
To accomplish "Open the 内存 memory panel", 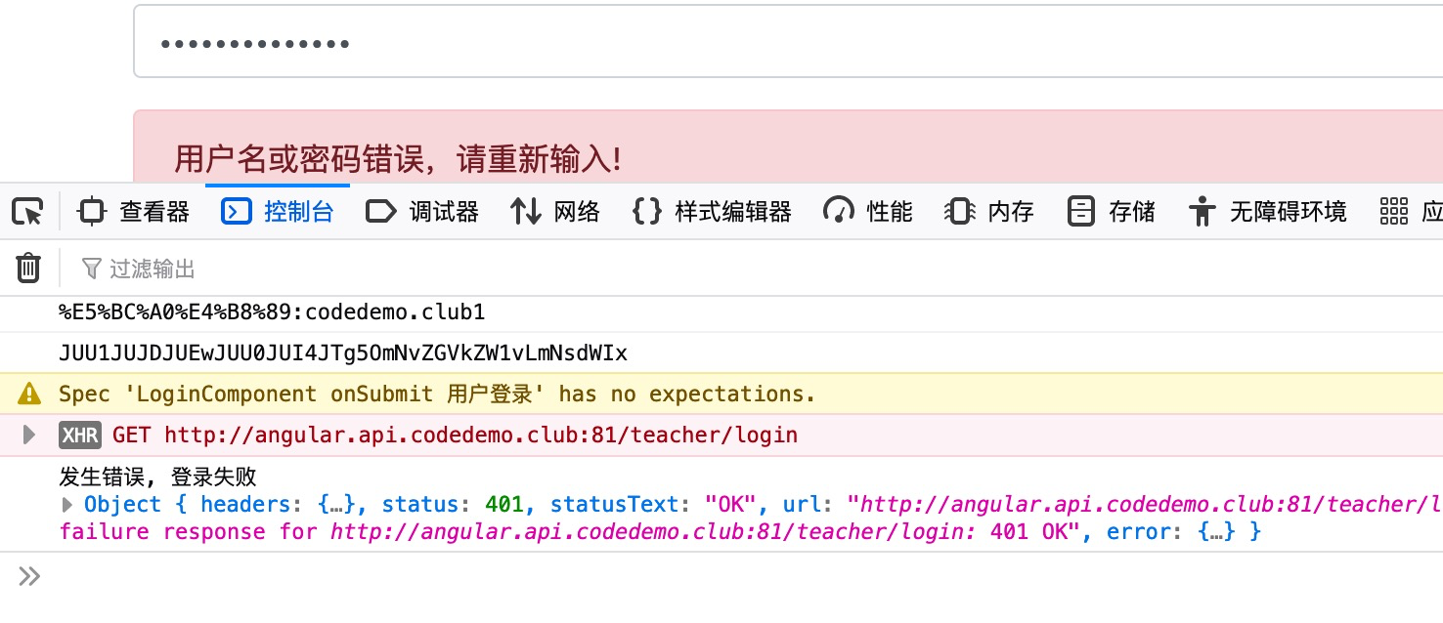I will 989,211.
